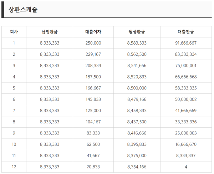Click round number 5 in 회차 column

pyautogui.click(x=14, y=88)
